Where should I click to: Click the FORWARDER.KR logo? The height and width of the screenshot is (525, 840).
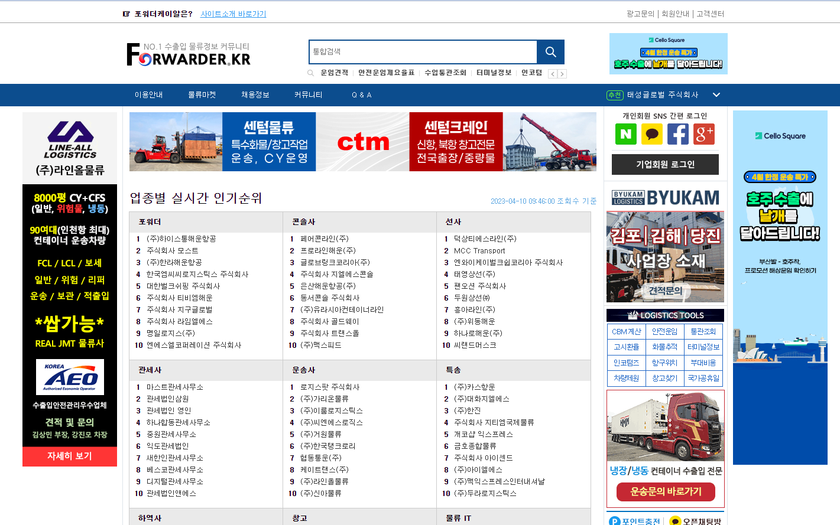189,54
